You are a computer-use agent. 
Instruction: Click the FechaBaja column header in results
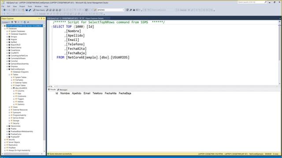coord(125,93)
